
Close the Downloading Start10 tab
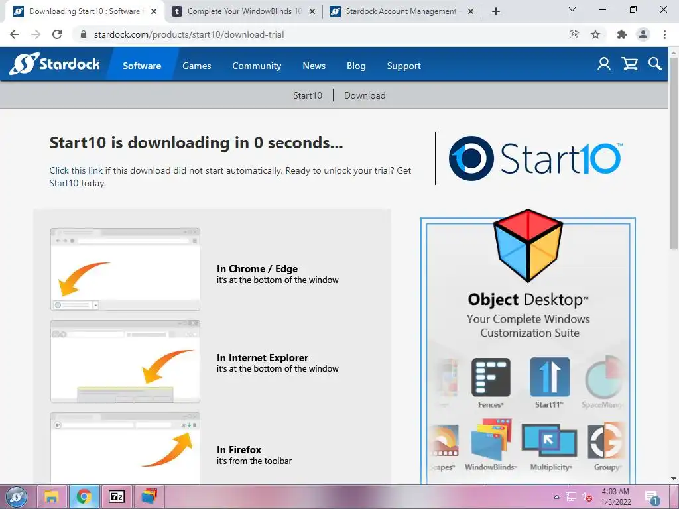(x=154, y=11)
